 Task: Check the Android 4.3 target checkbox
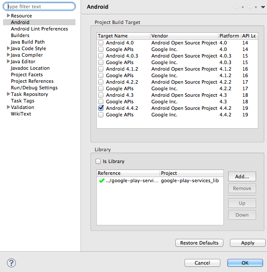[x=101, y=95]
